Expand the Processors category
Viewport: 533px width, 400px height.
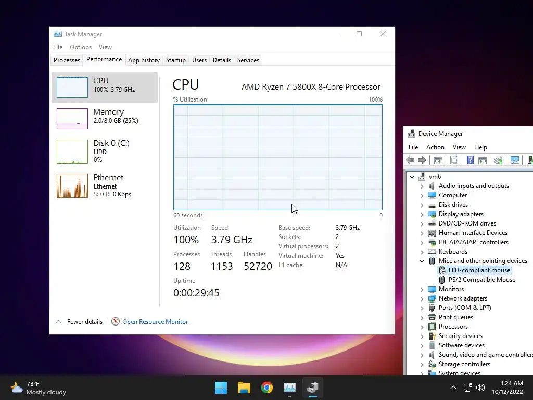(x=422, y=327)
